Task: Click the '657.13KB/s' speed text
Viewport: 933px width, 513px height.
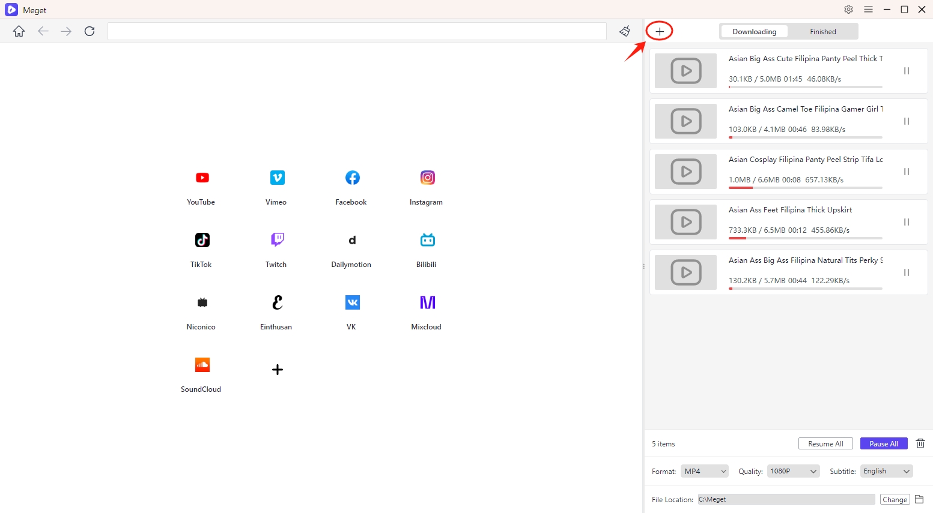Action: point(824,179)
